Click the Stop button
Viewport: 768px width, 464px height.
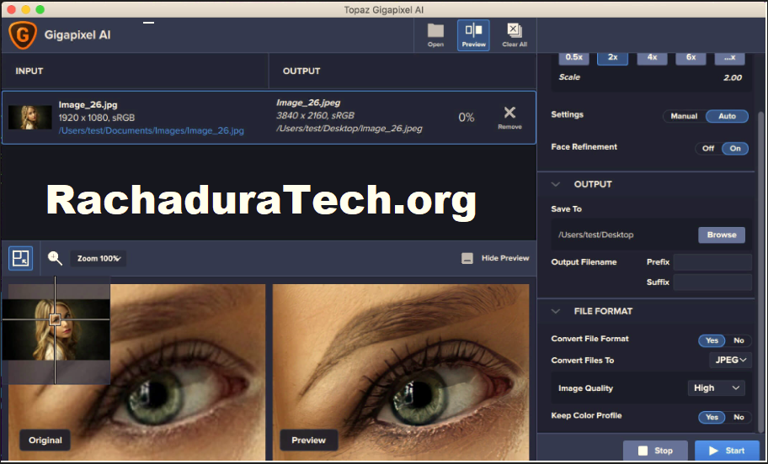click(x=656, y=451)
